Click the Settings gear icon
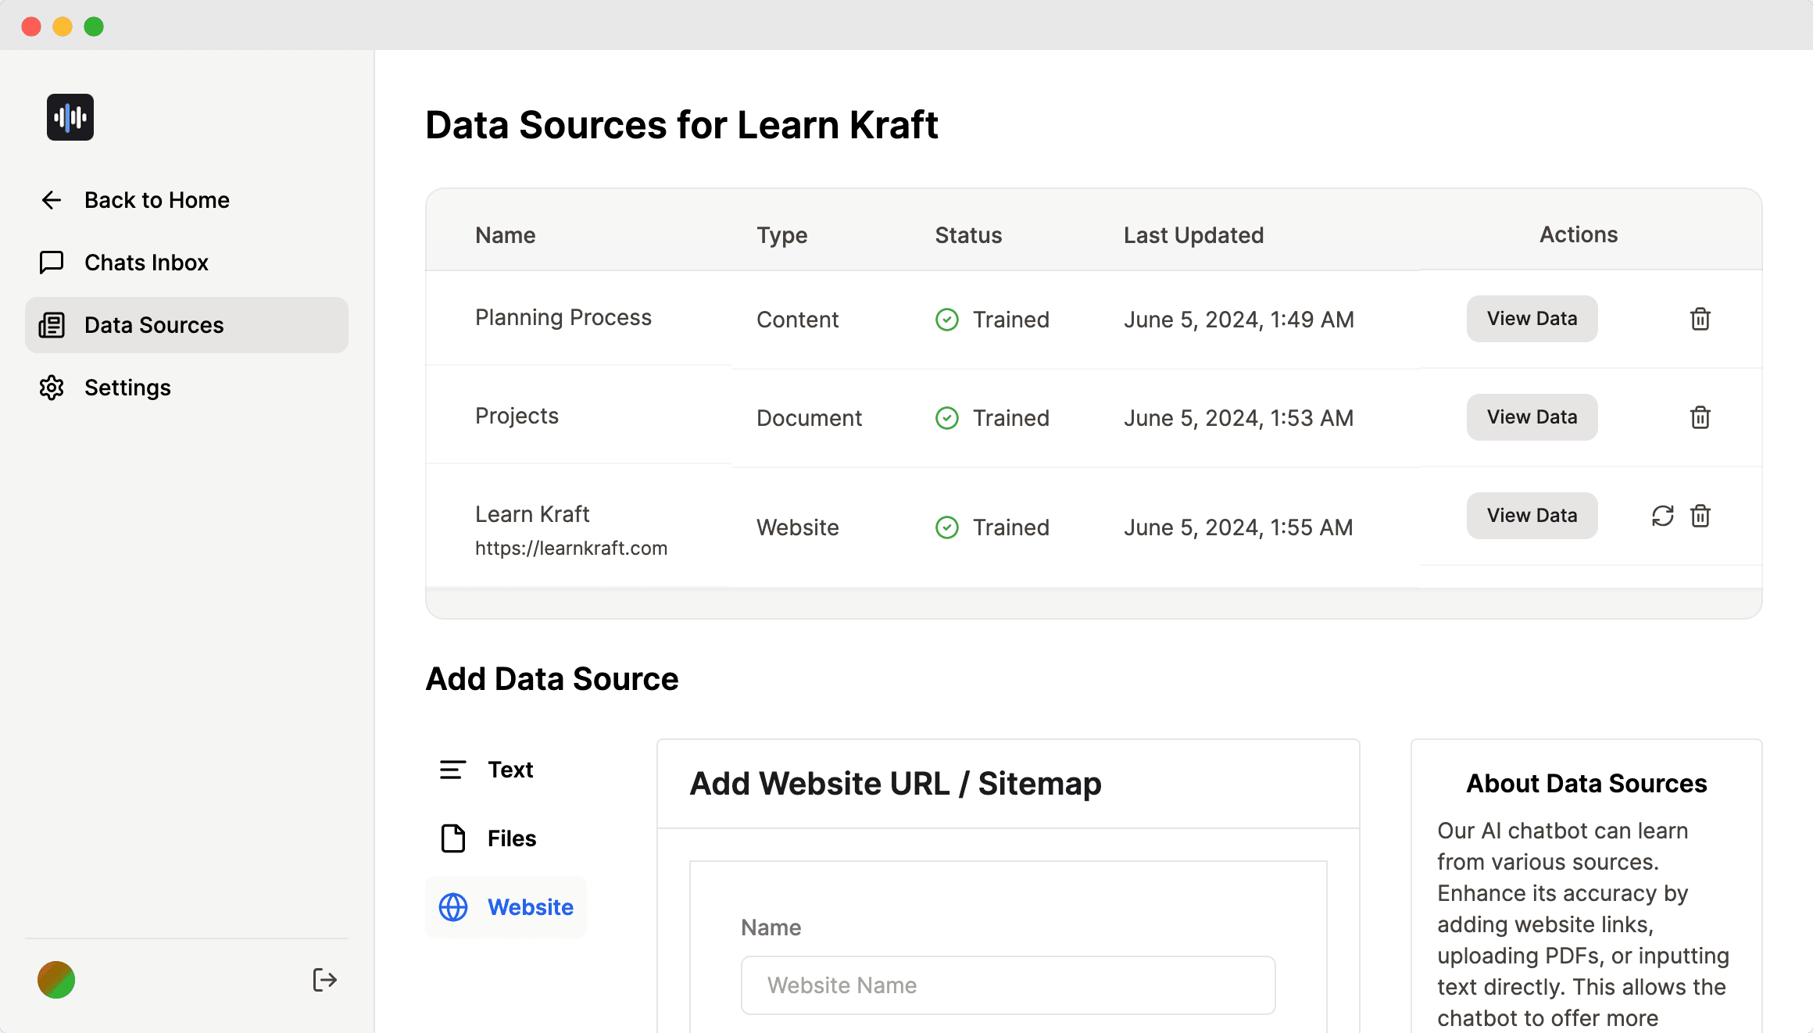1813x1033 pixels. (52, 388)
